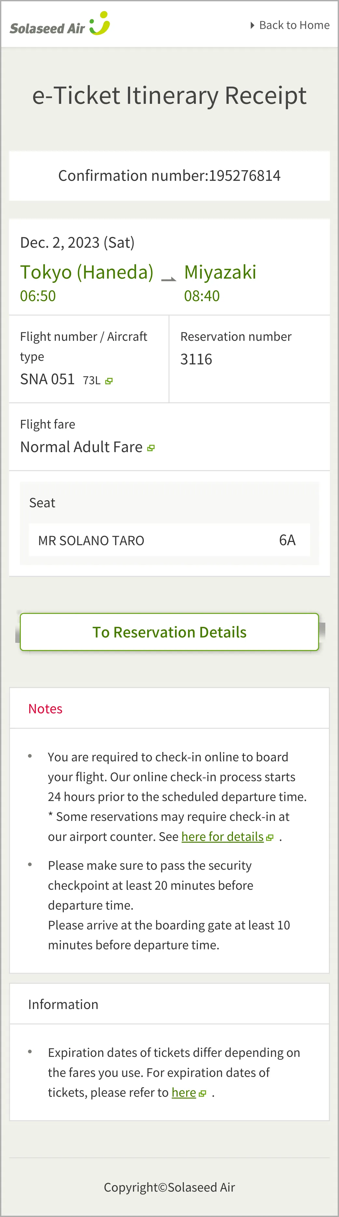Open the 'here for details' check-in link
This screenshot has width=339, height=1217.
(x=222, y=837)
